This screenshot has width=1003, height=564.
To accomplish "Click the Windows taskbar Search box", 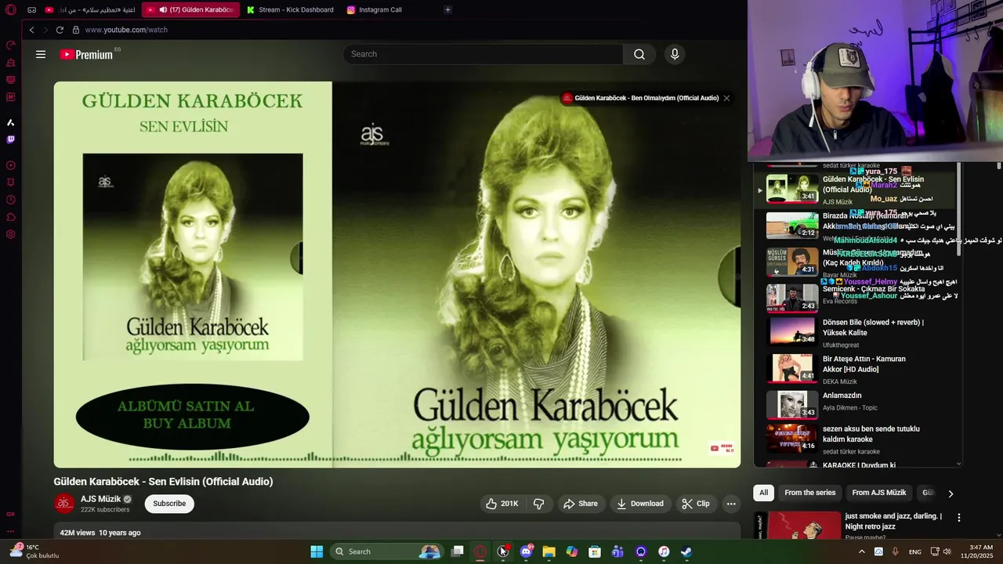I will (387, 551).
